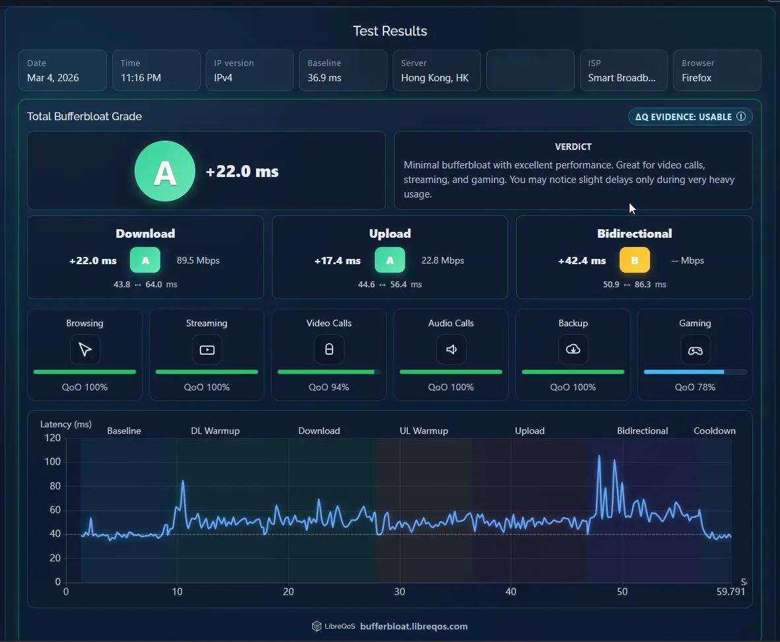Click the 59.791 end time axis label
Viewport: 780px width, 642px height.
731,592
